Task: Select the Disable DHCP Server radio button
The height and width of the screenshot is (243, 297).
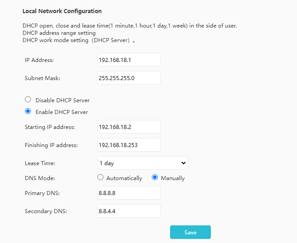Action: (28, 100)
